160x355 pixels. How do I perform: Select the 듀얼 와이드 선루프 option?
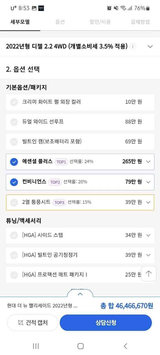[x=14, y=122]
